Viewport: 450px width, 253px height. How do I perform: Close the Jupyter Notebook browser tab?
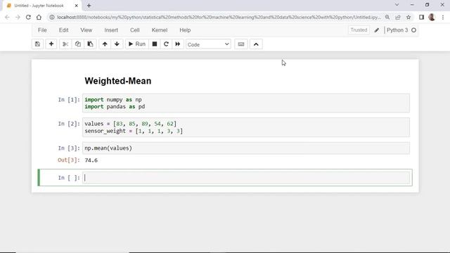point(77,6)
